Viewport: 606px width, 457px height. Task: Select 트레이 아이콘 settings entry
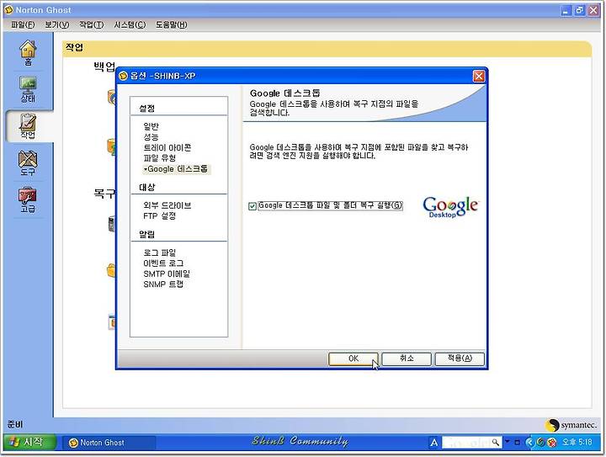[167, 147]
